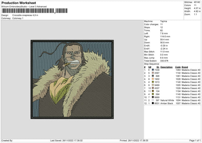202x143 pixels.
Task: Click the St. column header
Action: tap(158, 67)
